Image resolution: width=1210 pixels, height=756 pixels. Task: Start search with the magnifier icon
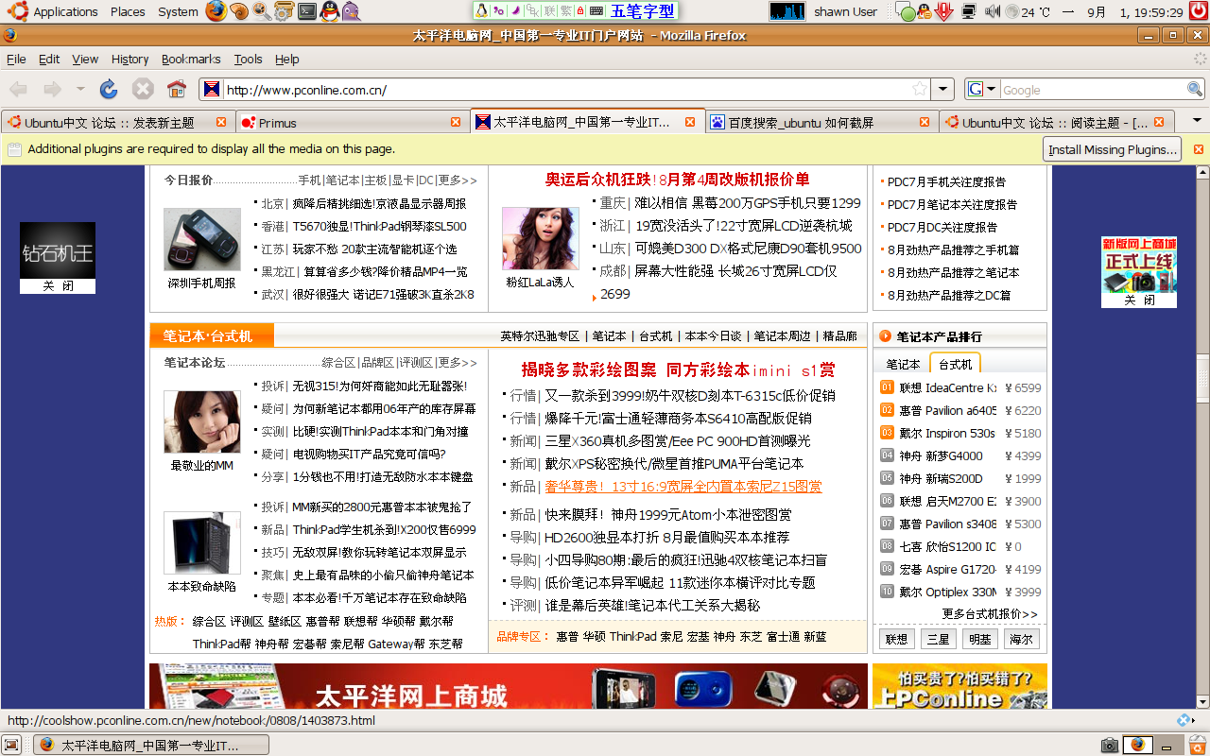click(x=1195, y=89)
